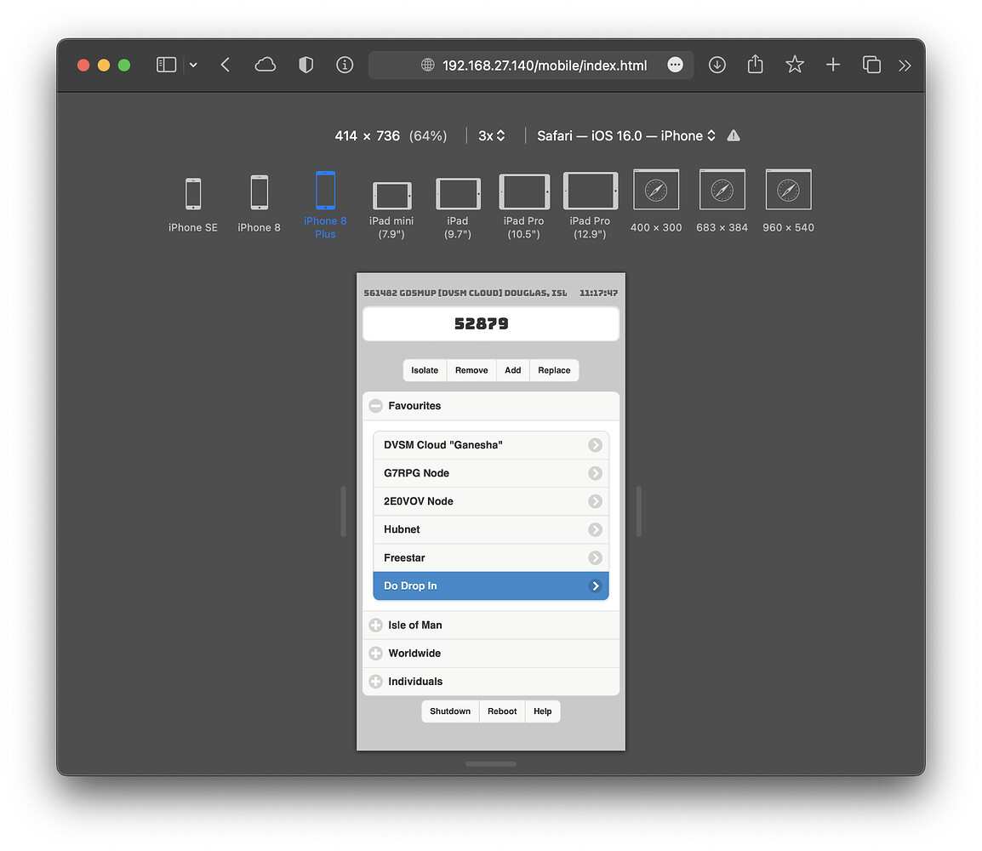Open the 3x scale dropdown
Image resolution: width=982 pixels, height=851 pixels.
[492, 135]
